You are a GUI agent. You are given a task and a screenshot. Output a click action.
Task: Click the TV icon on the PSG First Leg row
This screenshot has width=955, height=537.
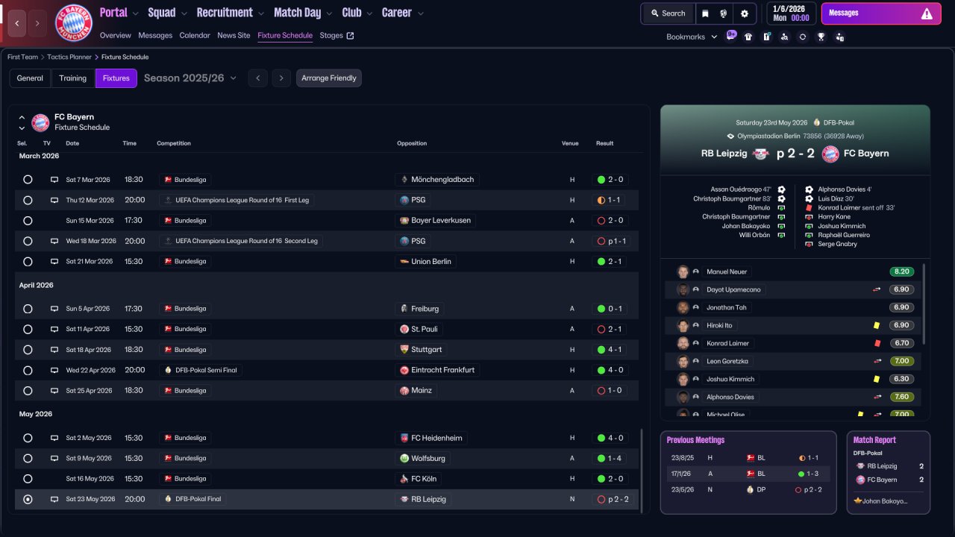point(54,200)
